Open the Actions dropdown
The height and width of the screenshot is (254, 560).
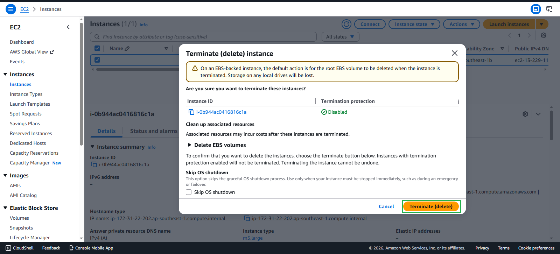(462, 24)
